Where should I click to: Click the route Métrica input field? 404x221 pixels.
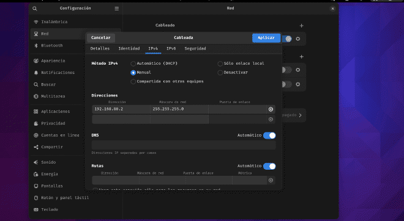tap(249, 180)
